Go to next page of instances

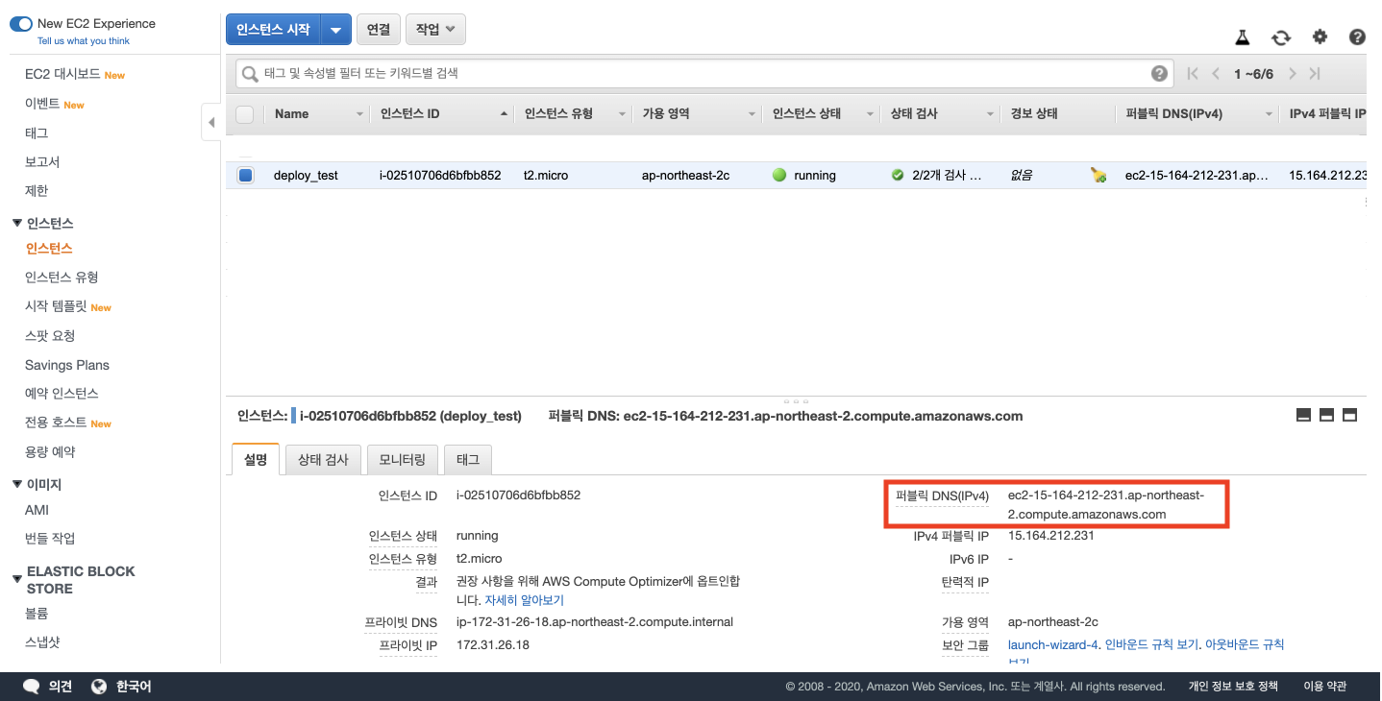point(1292,73)
